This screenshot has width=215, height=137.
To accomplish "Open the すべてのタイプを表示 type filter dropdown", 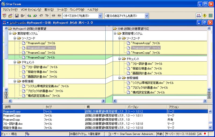I will [100, 16].
